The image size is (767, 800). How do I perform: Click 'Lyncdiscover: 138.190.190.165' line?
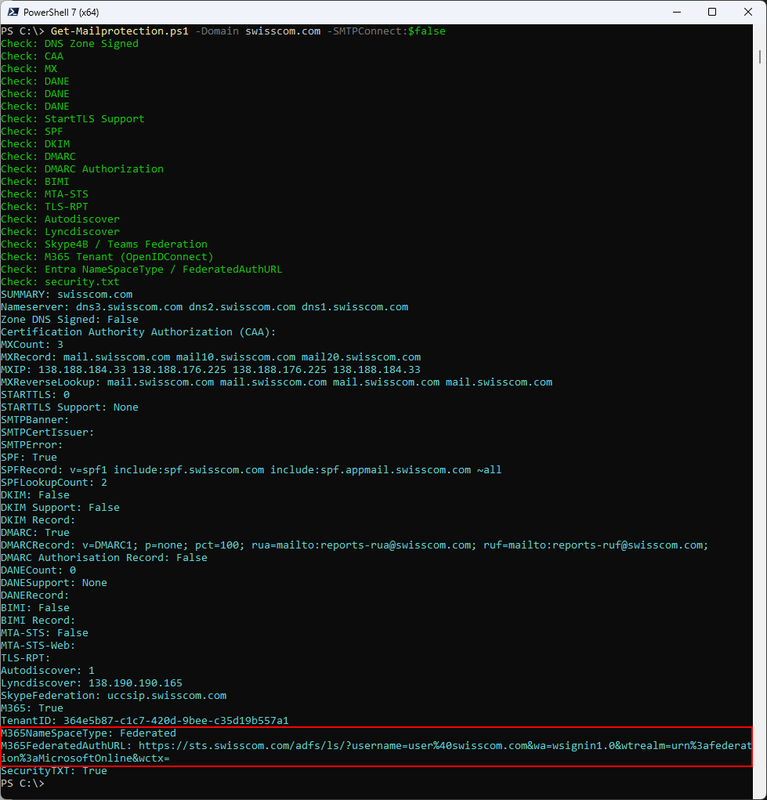[92, 683]
